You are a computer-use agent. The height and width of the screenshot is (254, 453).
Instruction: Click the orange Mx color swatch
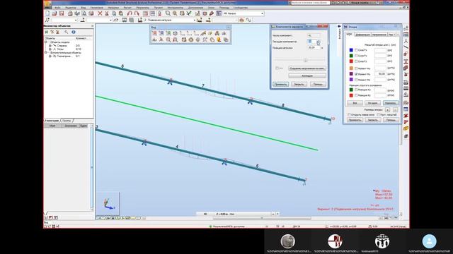tap(351, 68)
